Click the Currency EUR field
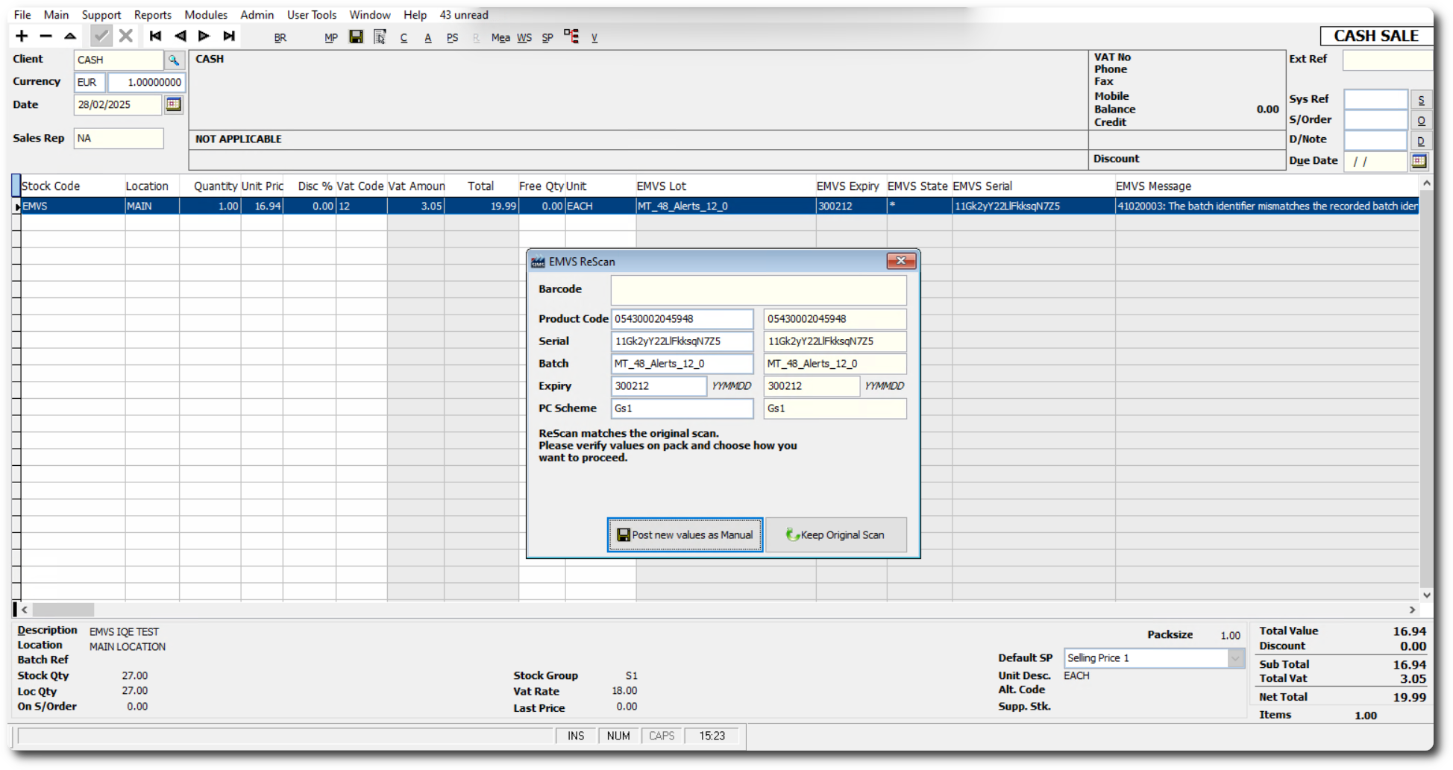 (90, 82)
